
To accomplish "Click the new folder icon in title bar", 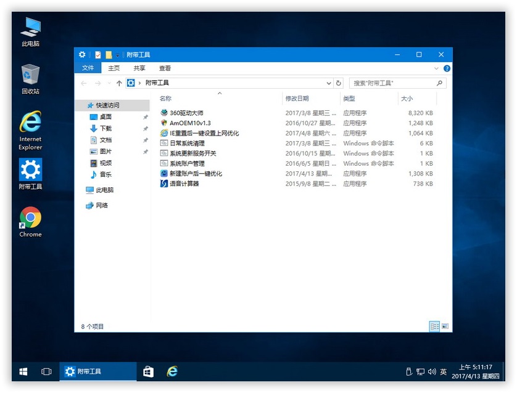I will coord(109,55).
